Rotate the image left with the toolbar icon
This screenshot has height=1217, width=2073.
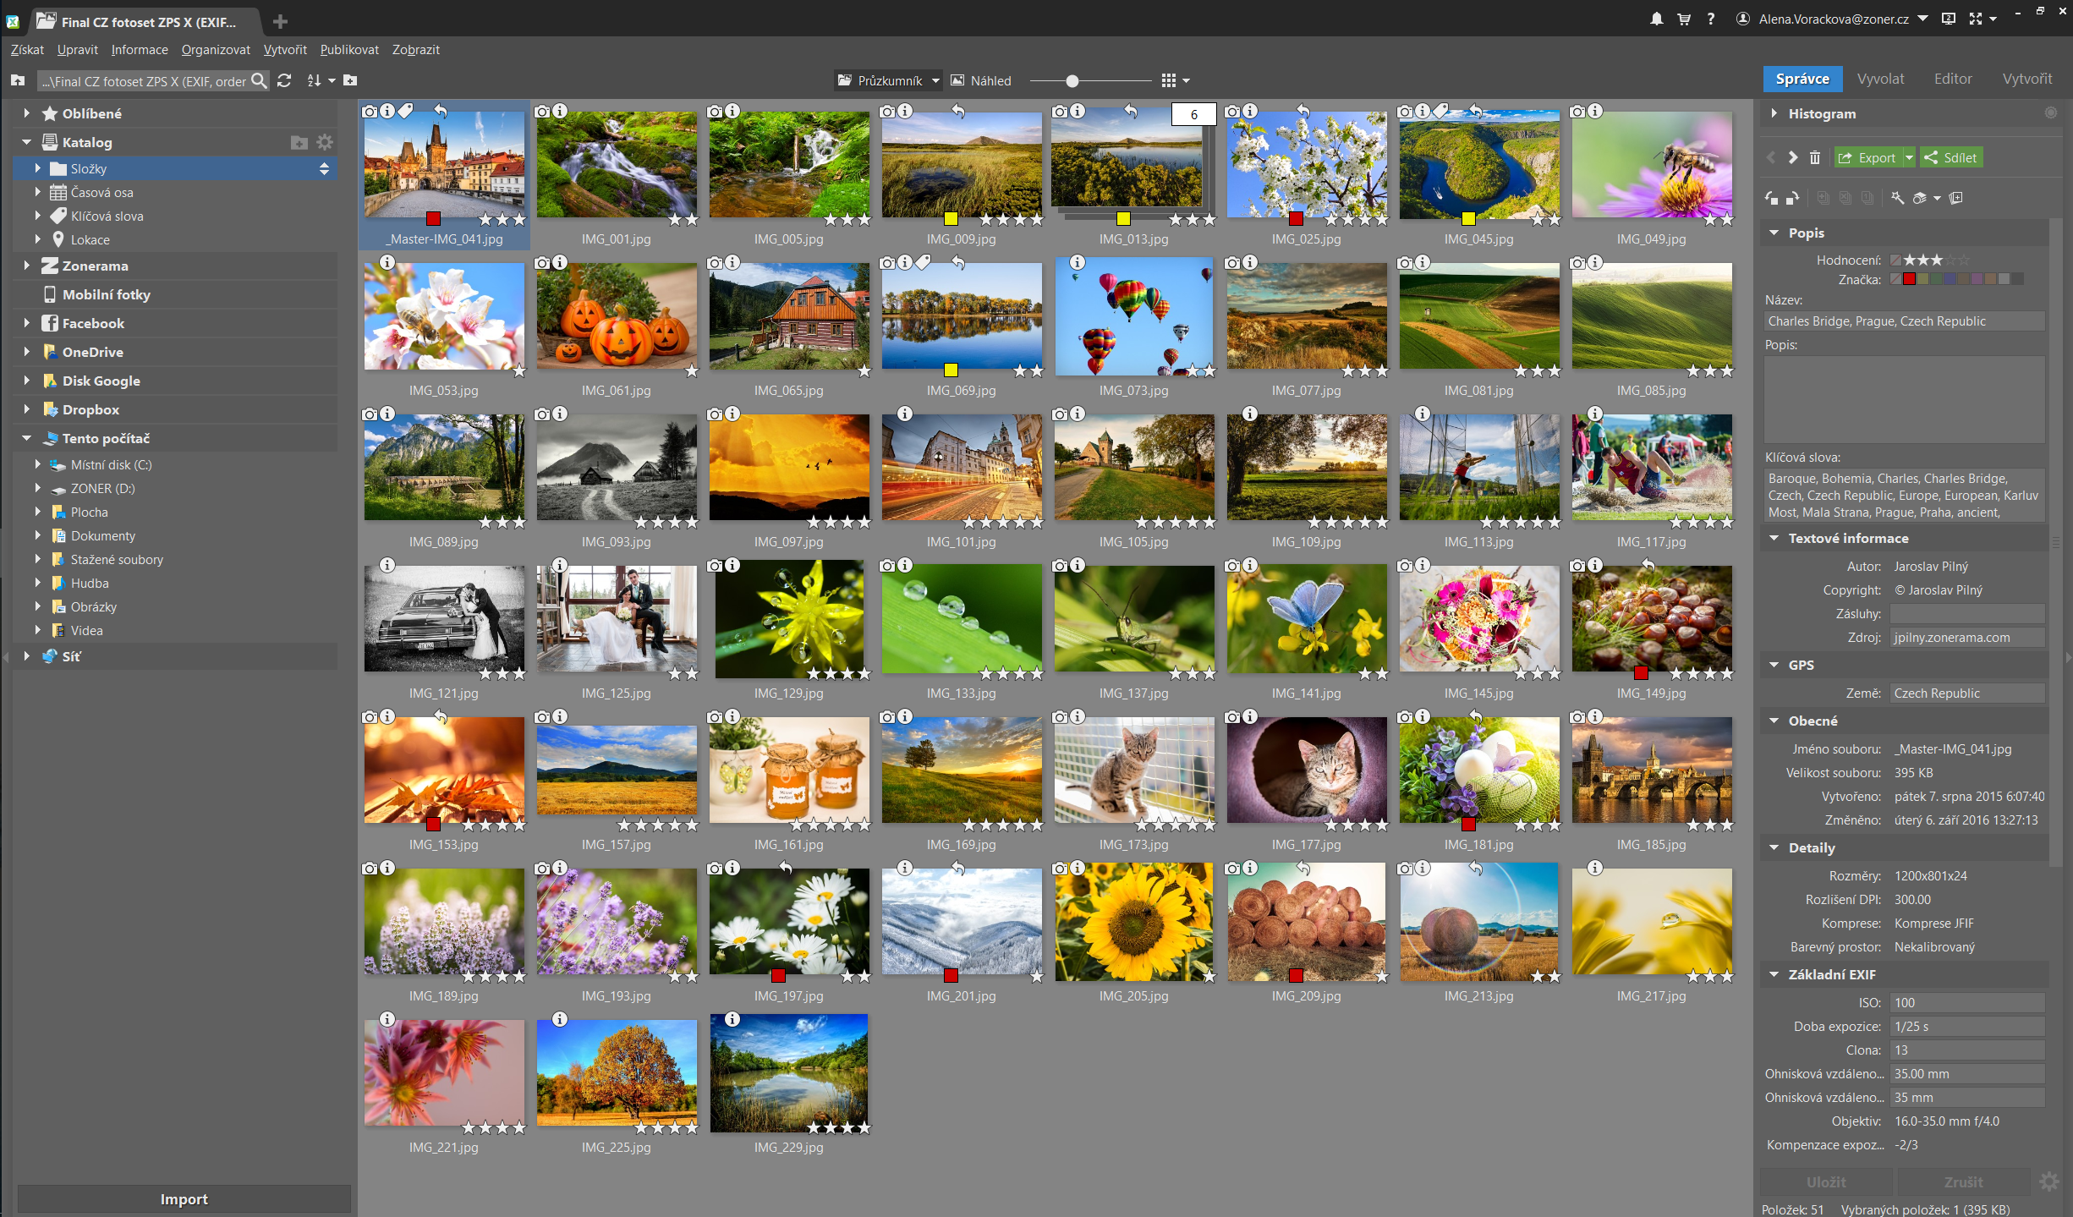1772,198
